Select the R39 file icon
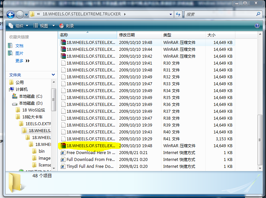 coord(63,125)
